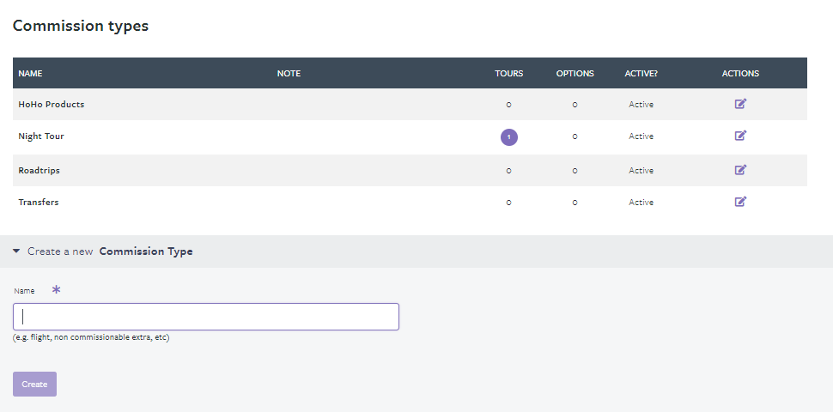Viewport: 833px width, 412px height.
Task: Click Active status in Transfers row
Action: pyautogui.click(x=641, y=203)
